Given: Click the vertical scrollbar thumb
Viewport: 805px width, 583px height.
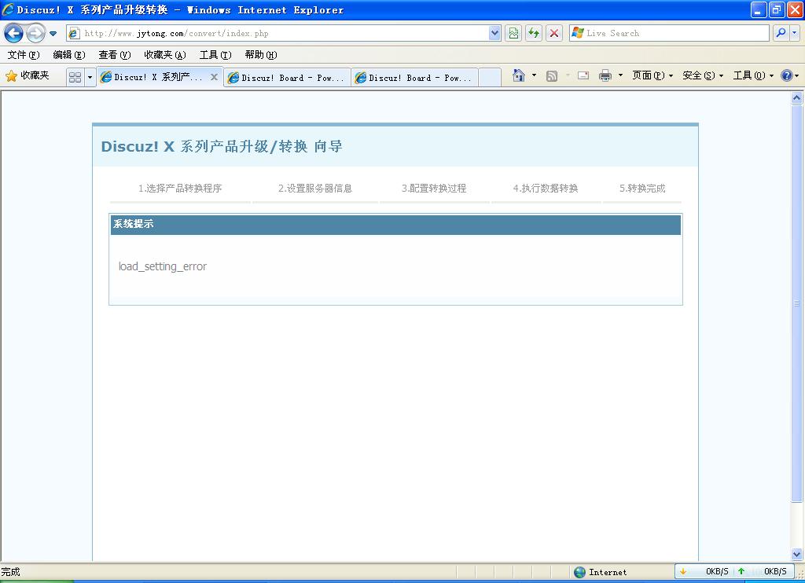Looking at the screenshot, I should (x=797, y=303).
